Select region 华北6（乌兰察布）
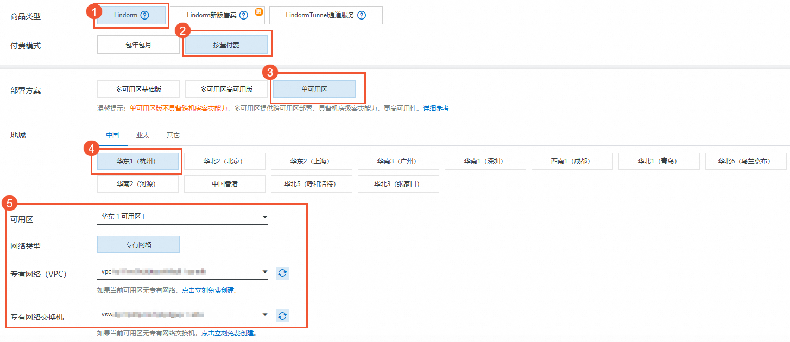Image resolution: width=790 pixels, height=342 pixels. [x=746, y=161]
